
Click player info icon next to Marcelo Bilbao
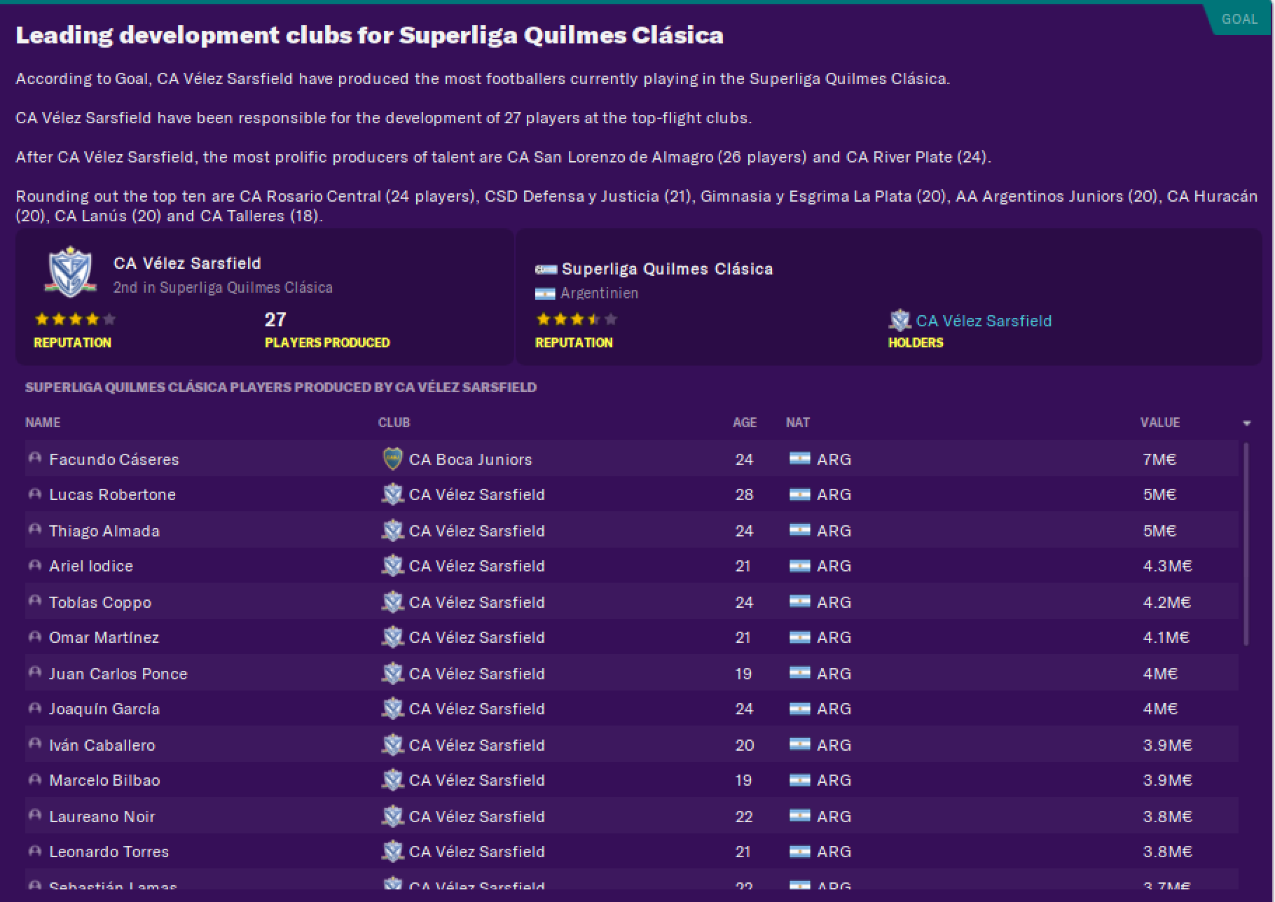tap(34, 779)
